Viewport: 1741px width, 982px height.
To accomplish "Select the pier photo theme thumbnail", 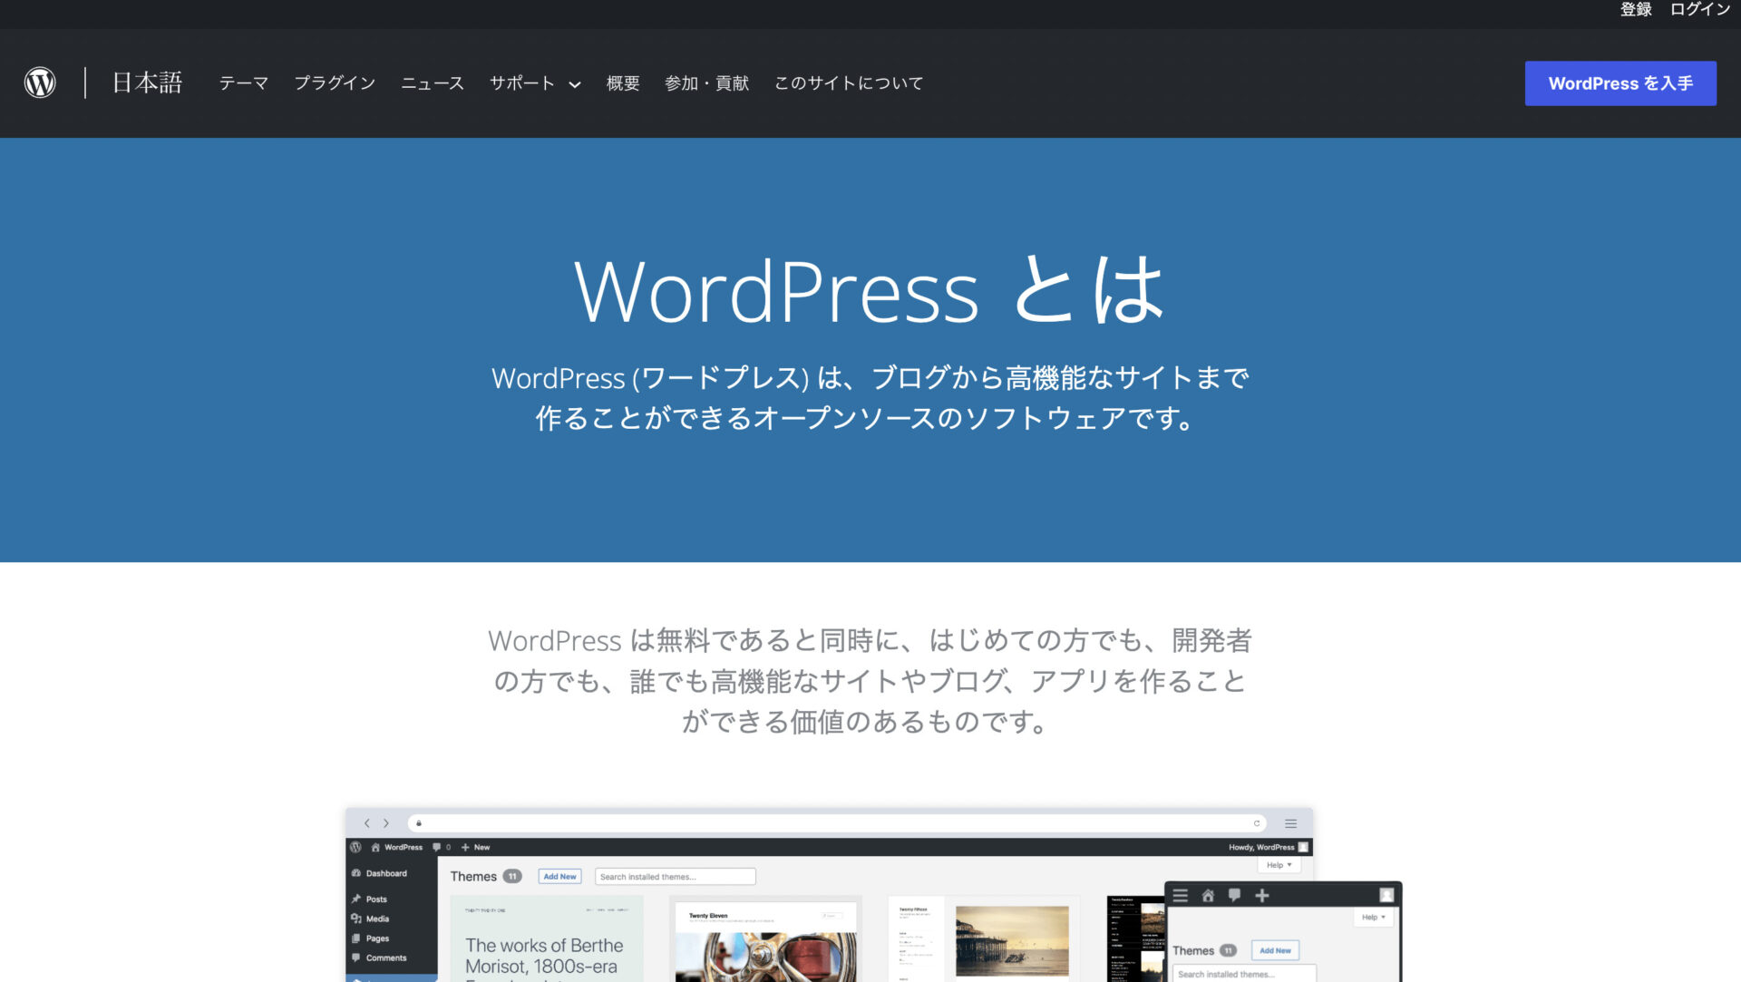I will (985, 938).
